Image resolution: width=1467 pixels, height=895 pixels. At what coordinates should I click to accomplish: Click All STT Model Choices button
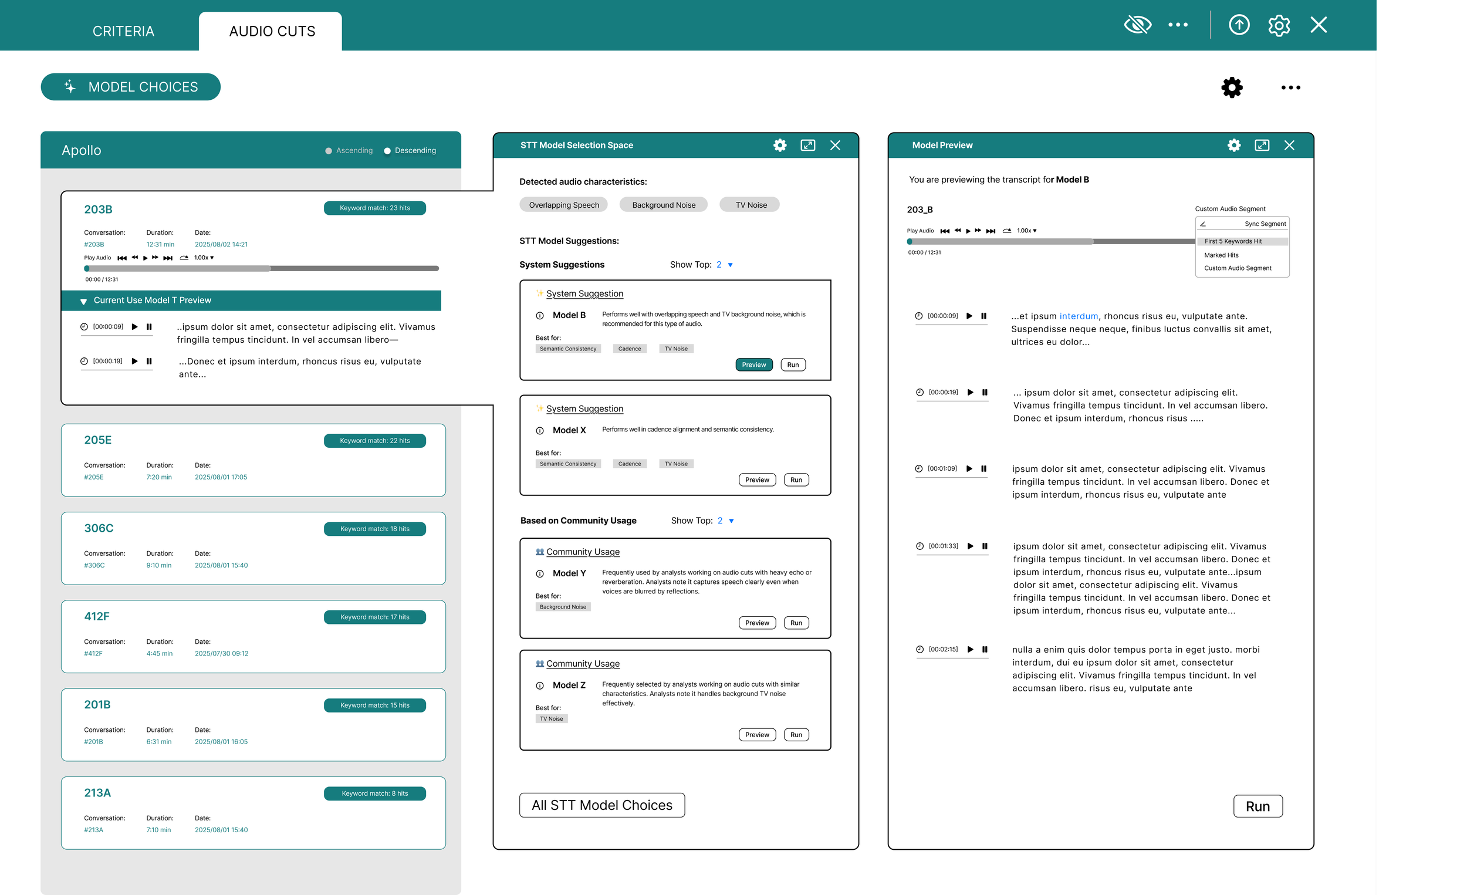pyautogui.click(x=601, y=805)
